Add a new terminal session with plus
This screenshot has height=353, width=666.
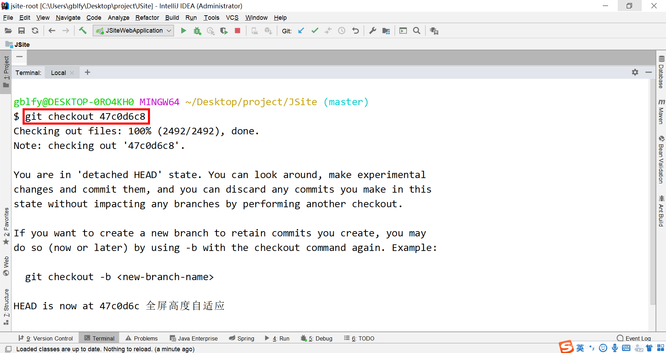[88, 72]
